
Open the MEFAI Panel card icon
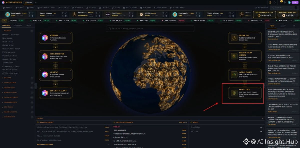pos(234,74)
